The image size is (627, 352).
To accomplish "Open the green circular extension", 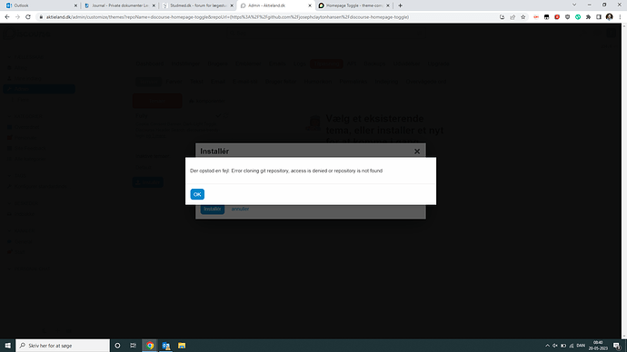I will tap(578, 17).
